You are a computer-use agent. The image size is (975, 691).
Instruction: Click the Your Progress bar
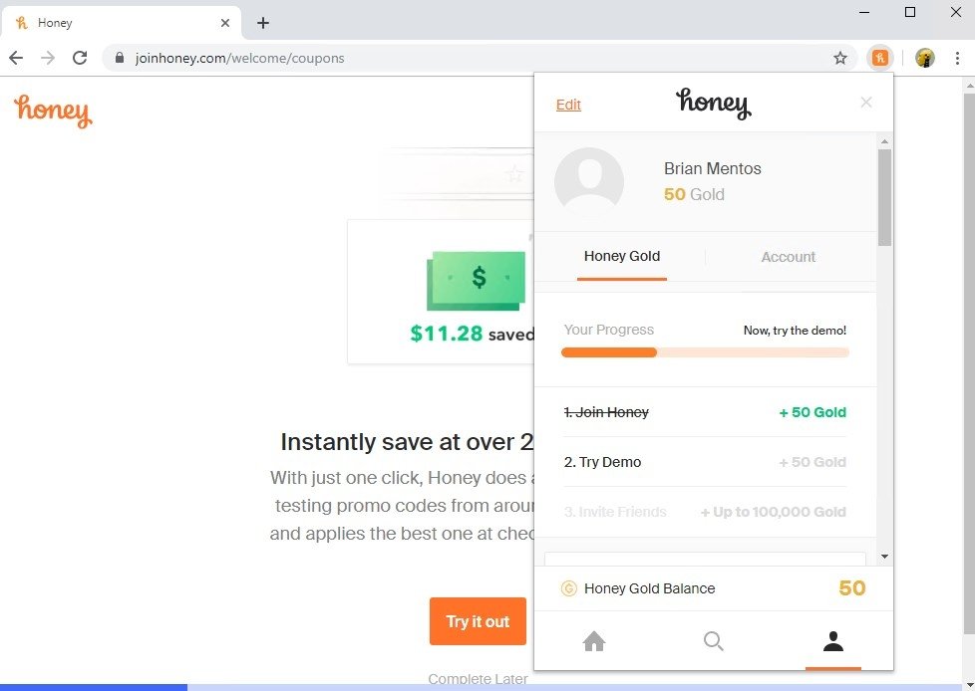705,352
